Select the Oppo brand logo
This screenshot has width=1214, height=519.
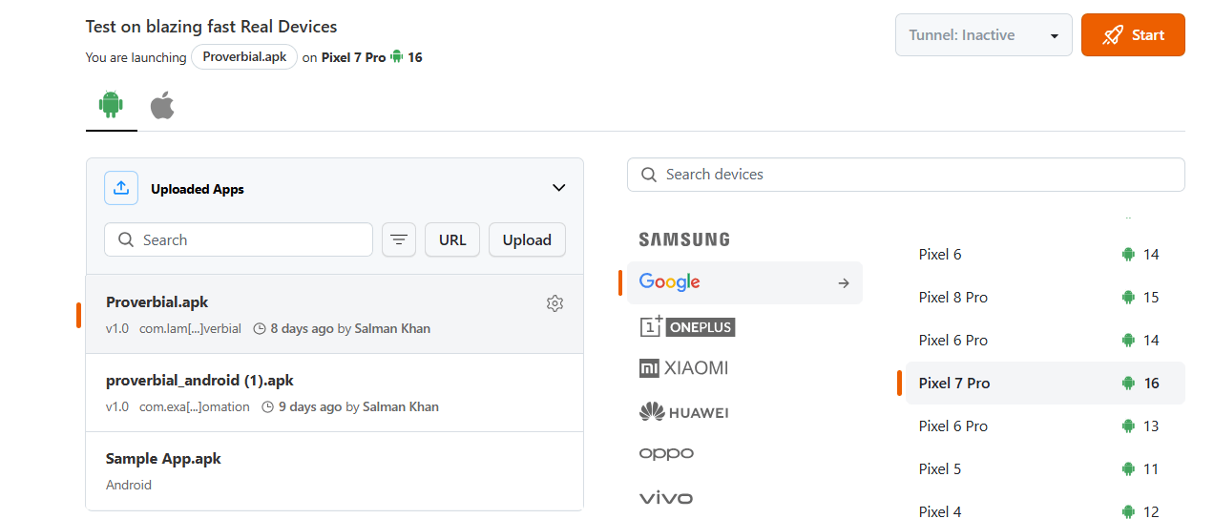point(666,454)
